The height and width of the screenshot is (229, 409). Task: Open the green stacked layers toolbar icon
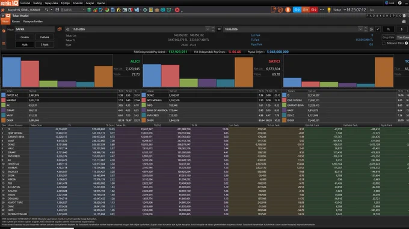89,10
